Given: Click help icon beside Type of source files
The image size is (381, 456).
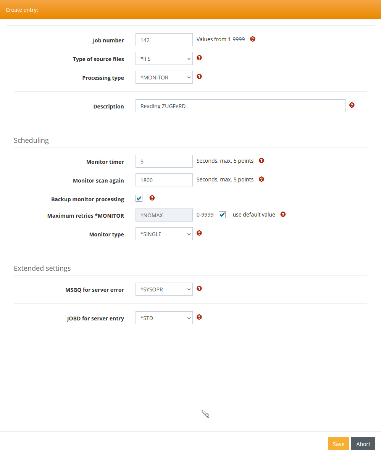Looking at the screenshot, I should pos(199,58).
